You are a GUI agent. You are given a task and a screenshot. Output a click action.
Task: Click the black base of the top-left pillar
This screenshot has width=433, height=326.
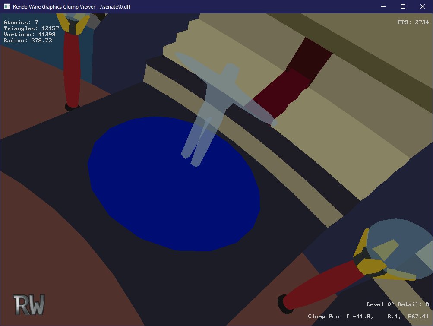click(72, 106)
